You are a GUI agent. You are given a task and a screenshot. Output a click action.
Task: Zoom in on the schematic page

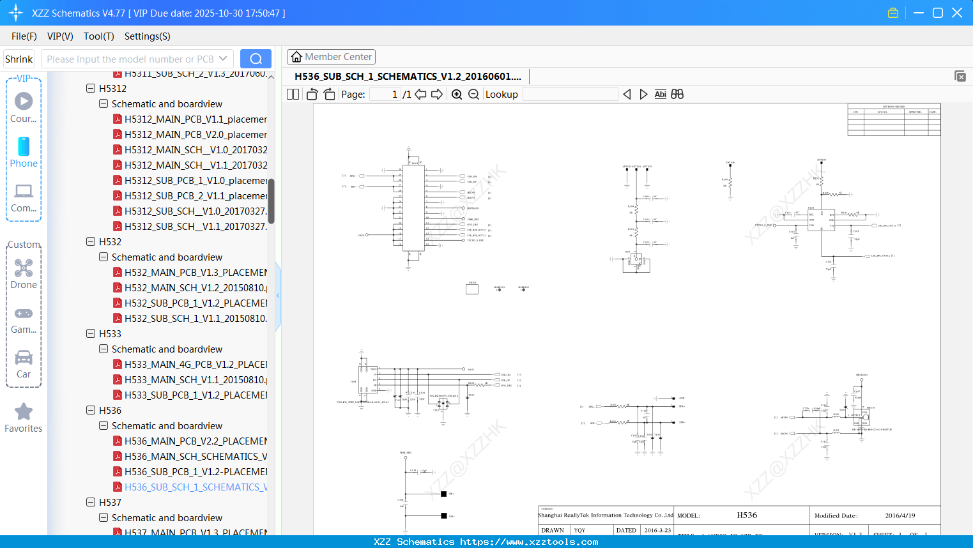point(457,94)
